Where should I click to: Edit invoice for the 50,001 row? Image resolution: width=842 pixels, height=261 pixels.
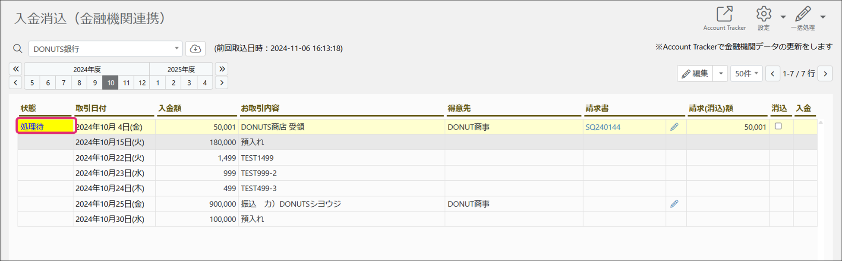click(674, 127)
